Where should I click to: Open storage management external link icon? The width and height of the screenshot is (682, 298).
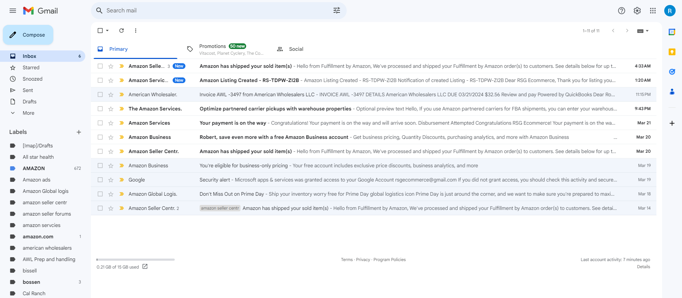[x=145, y=266]
